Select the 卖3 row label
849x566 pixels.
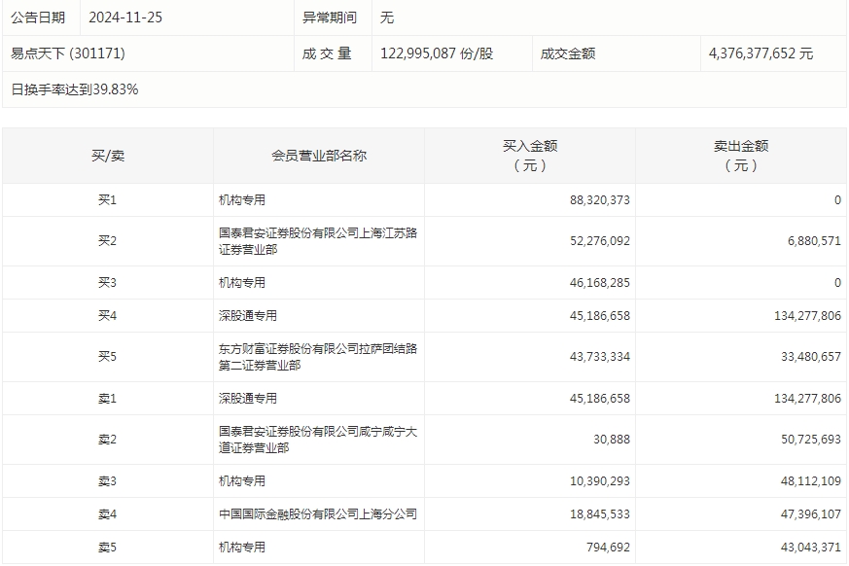pyautogui.click(x=107, y=481)
